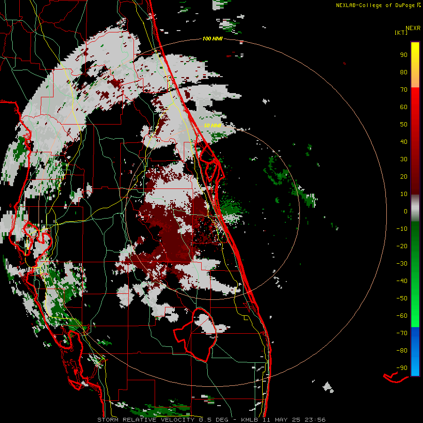Viewport: 423px width, 423px height.
Task: Click the KMLB 11 MAY 25 23:56 timestamp
Action: point(283,420)
